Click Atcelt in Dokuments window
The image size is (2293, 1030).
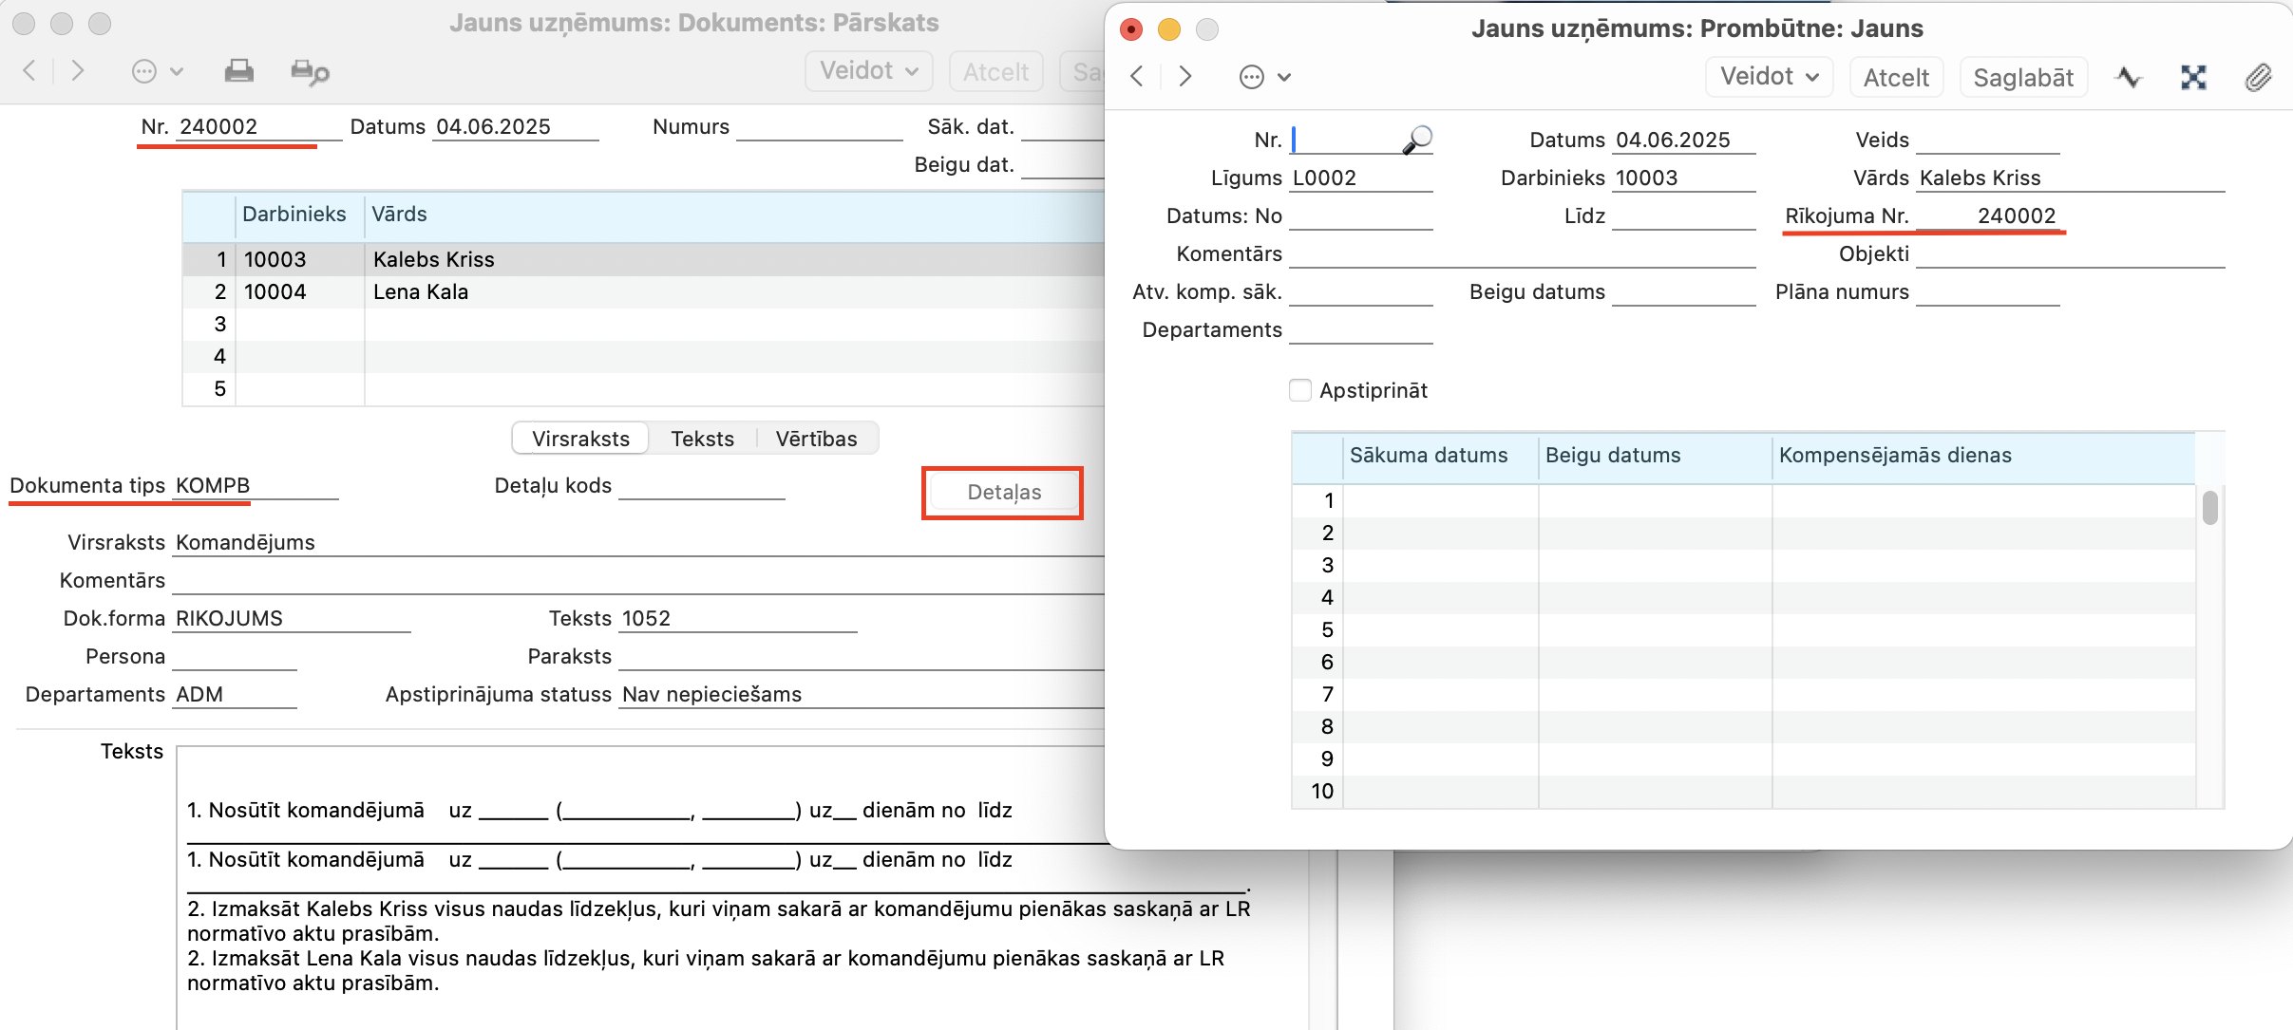[995, 71]
